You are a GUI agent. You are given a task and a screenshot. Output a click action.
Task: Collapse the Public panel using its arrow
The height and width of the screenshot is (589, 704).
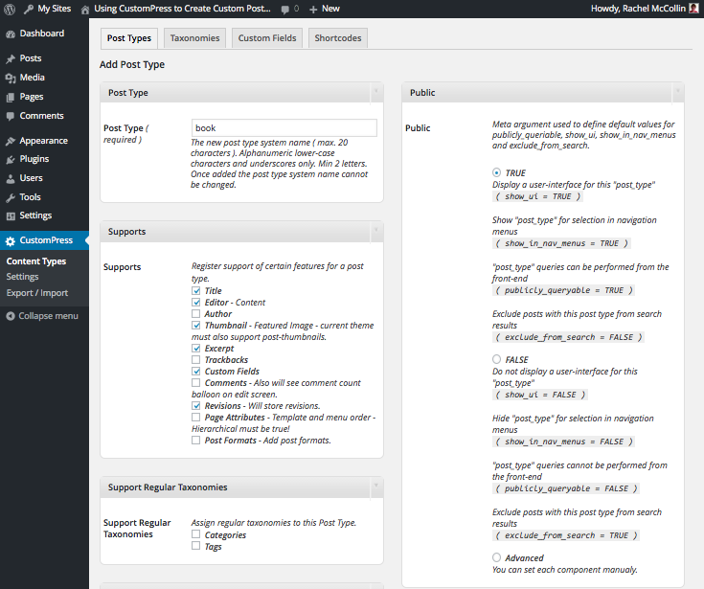coord(677,93)
